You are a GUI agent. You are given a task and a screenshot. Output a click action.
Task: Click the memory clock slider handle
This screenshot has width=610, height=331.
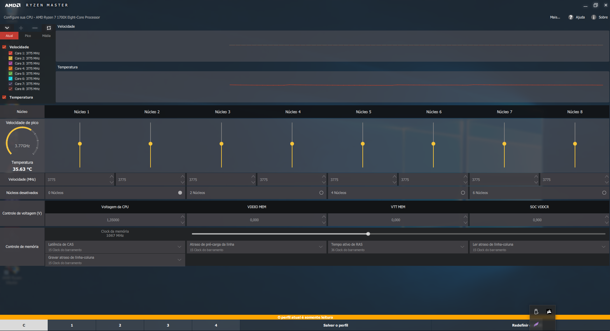(368, 234)
